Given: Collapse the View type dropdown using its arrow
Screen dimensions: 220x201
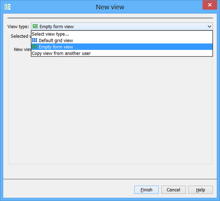Looking at the screenshot, I should (209, 26).
